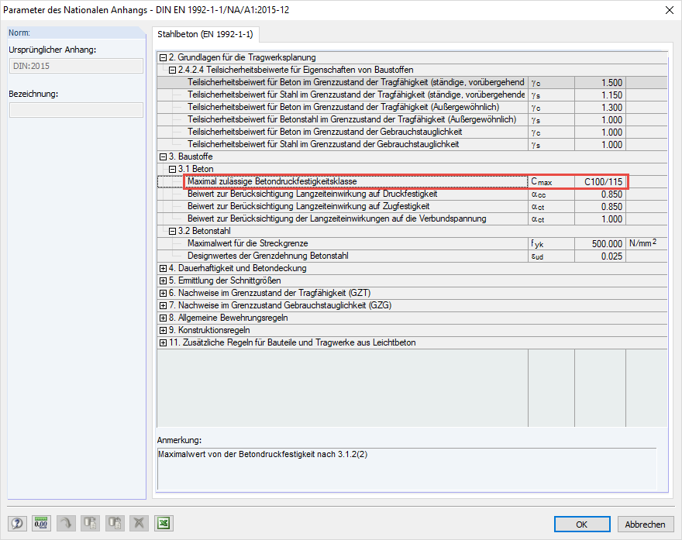Expand 11. Zusätzliche Regeln für Leichtbeton
The width and height of the screenshot is (682, 540).
coord(163,342)
